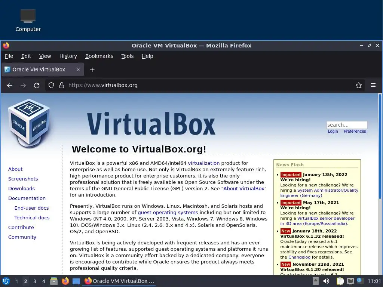This screenshot has height=287, width=383.
Task: Click the taskbar clock showing 11:01
Action: click(374, 281)
